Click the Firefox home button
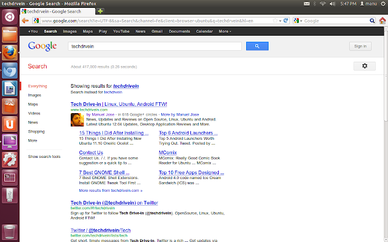 click(x=382, y=21)
